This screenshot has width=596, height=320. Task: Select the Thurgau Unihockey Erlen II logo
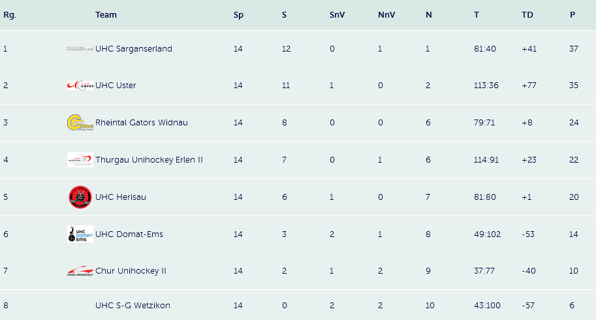[x=80, y=159]
